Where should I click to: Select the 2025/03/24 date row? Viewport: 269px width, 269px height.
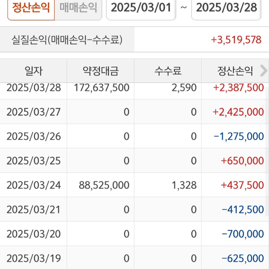pos(34,185)
